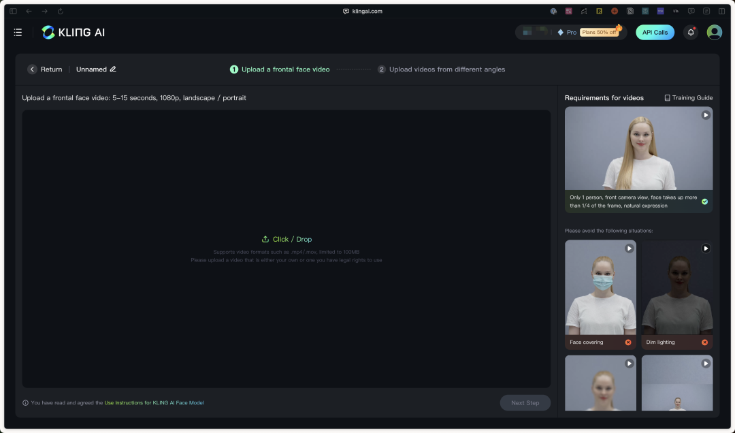Image resolution: width=735 pixels, height=433 pixels.
Task: Open the Notion browser extension
Action: pyautogui.click(x=630, y=12)
